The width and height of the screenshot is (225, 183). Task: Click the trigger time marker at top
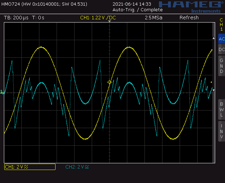[109, 22]
